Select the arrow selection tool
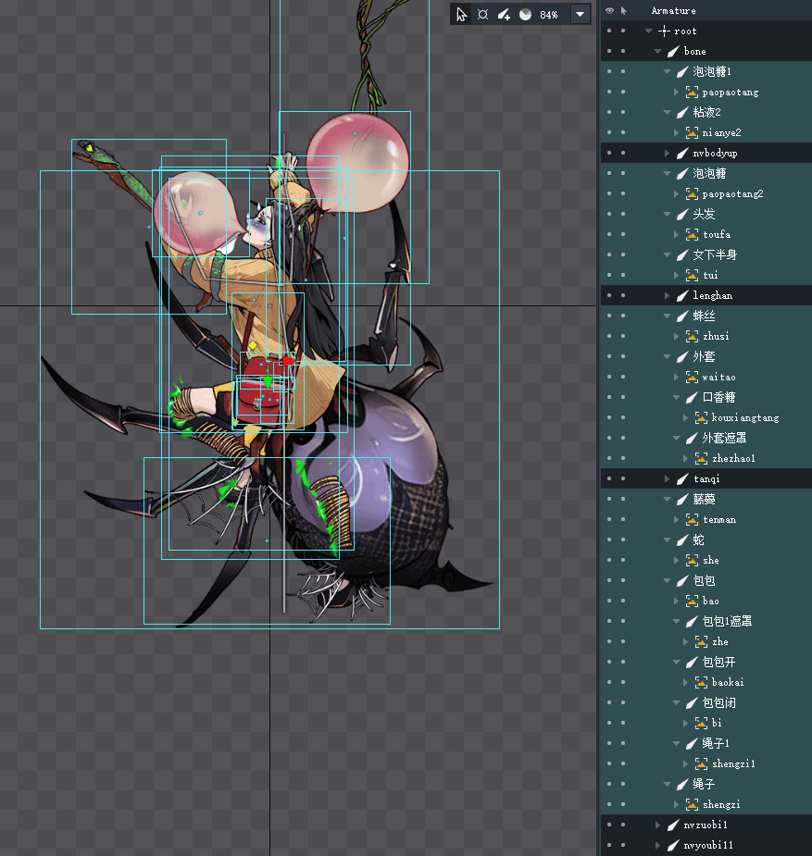This screenshot has height=856, width=812. [x=462, y=15]
